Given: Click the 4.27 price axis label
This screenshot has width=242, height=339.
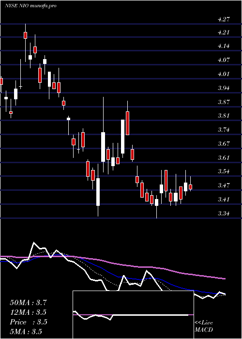Looking at the screenshot, I should [223, 19].
